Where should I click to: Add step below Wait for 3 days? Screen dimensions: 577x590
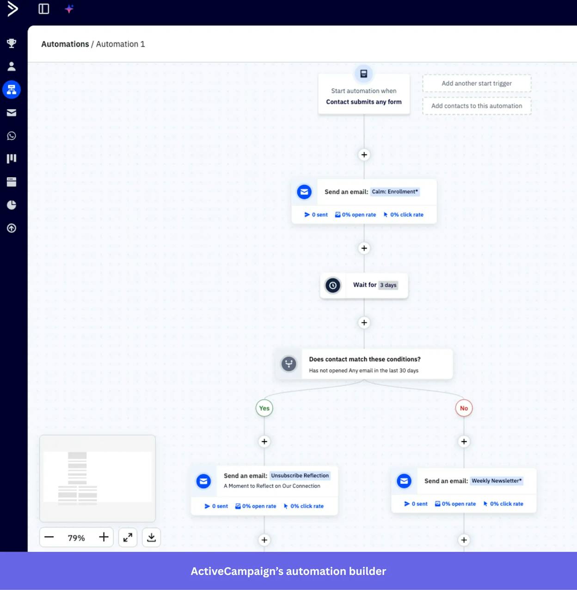[364, 323]
